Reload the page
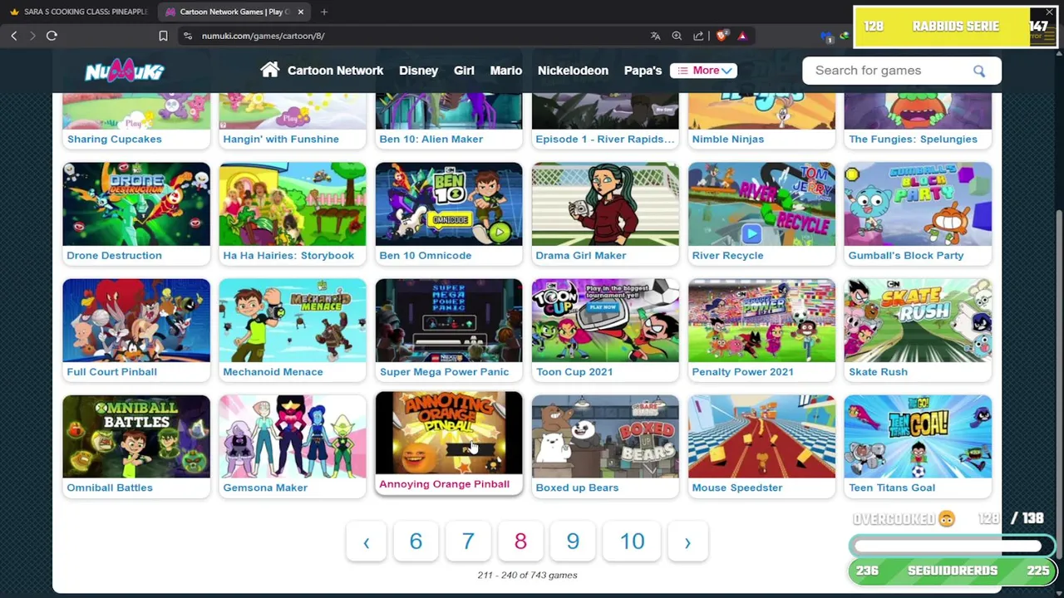 pyautogui.click(x=52, y=36)
